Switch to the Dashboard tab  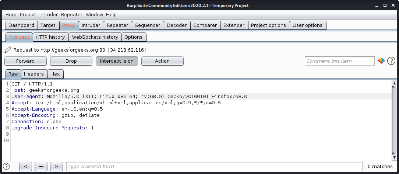[21, 25]
